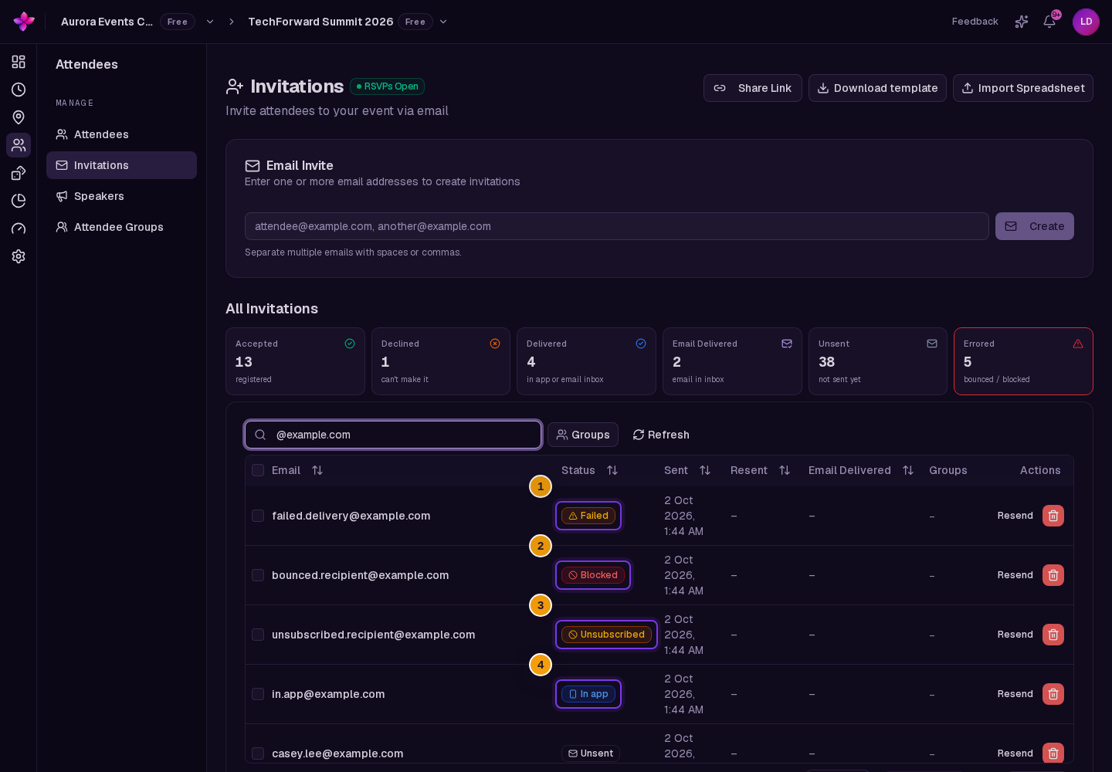Open the LD user avatar menu
The width and height of the screenshot is (1112, 772).
pyautogui.click(x=1086, y=22)
